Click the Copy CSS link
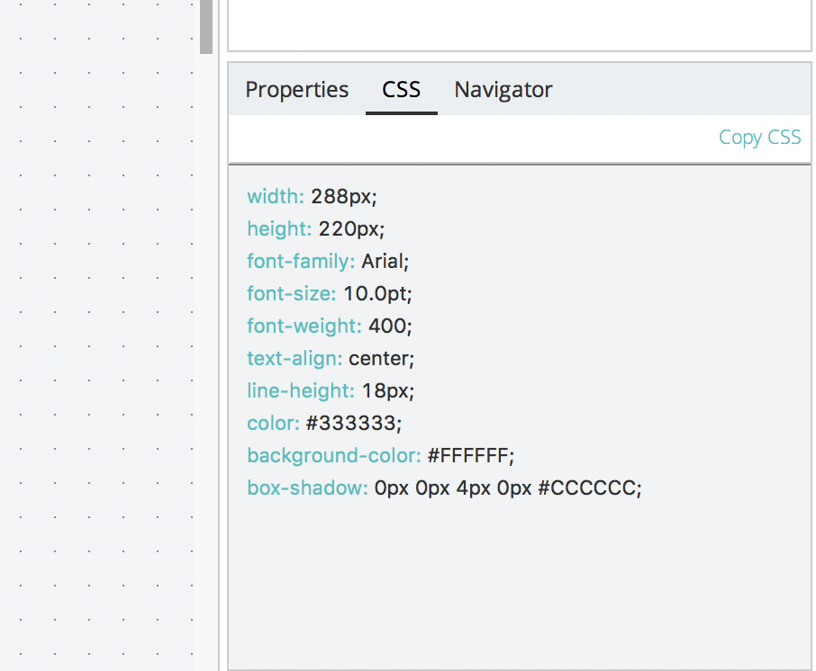This screenshot has height=671, width=816. (x=759, y=138)
